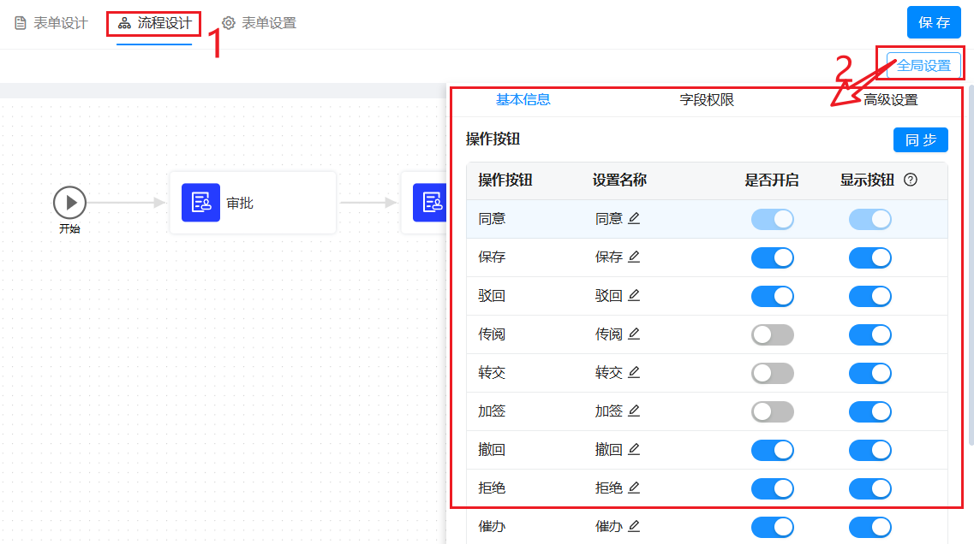Viewport: 974px width, 544px height.
Task: Click the help icon beside 显示按钮
Action: [x=911, y=180]
